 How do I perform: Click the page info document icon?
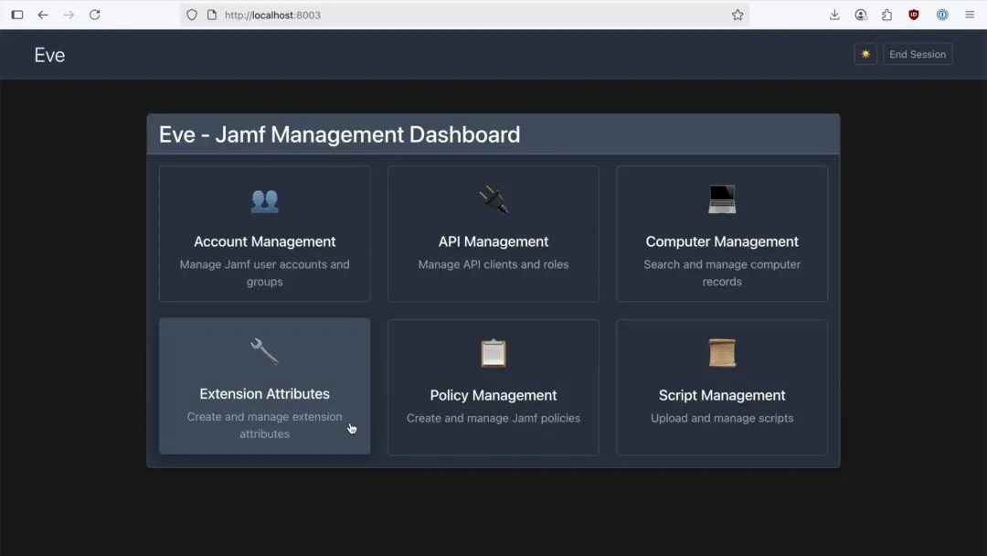[x=212, y=15]
